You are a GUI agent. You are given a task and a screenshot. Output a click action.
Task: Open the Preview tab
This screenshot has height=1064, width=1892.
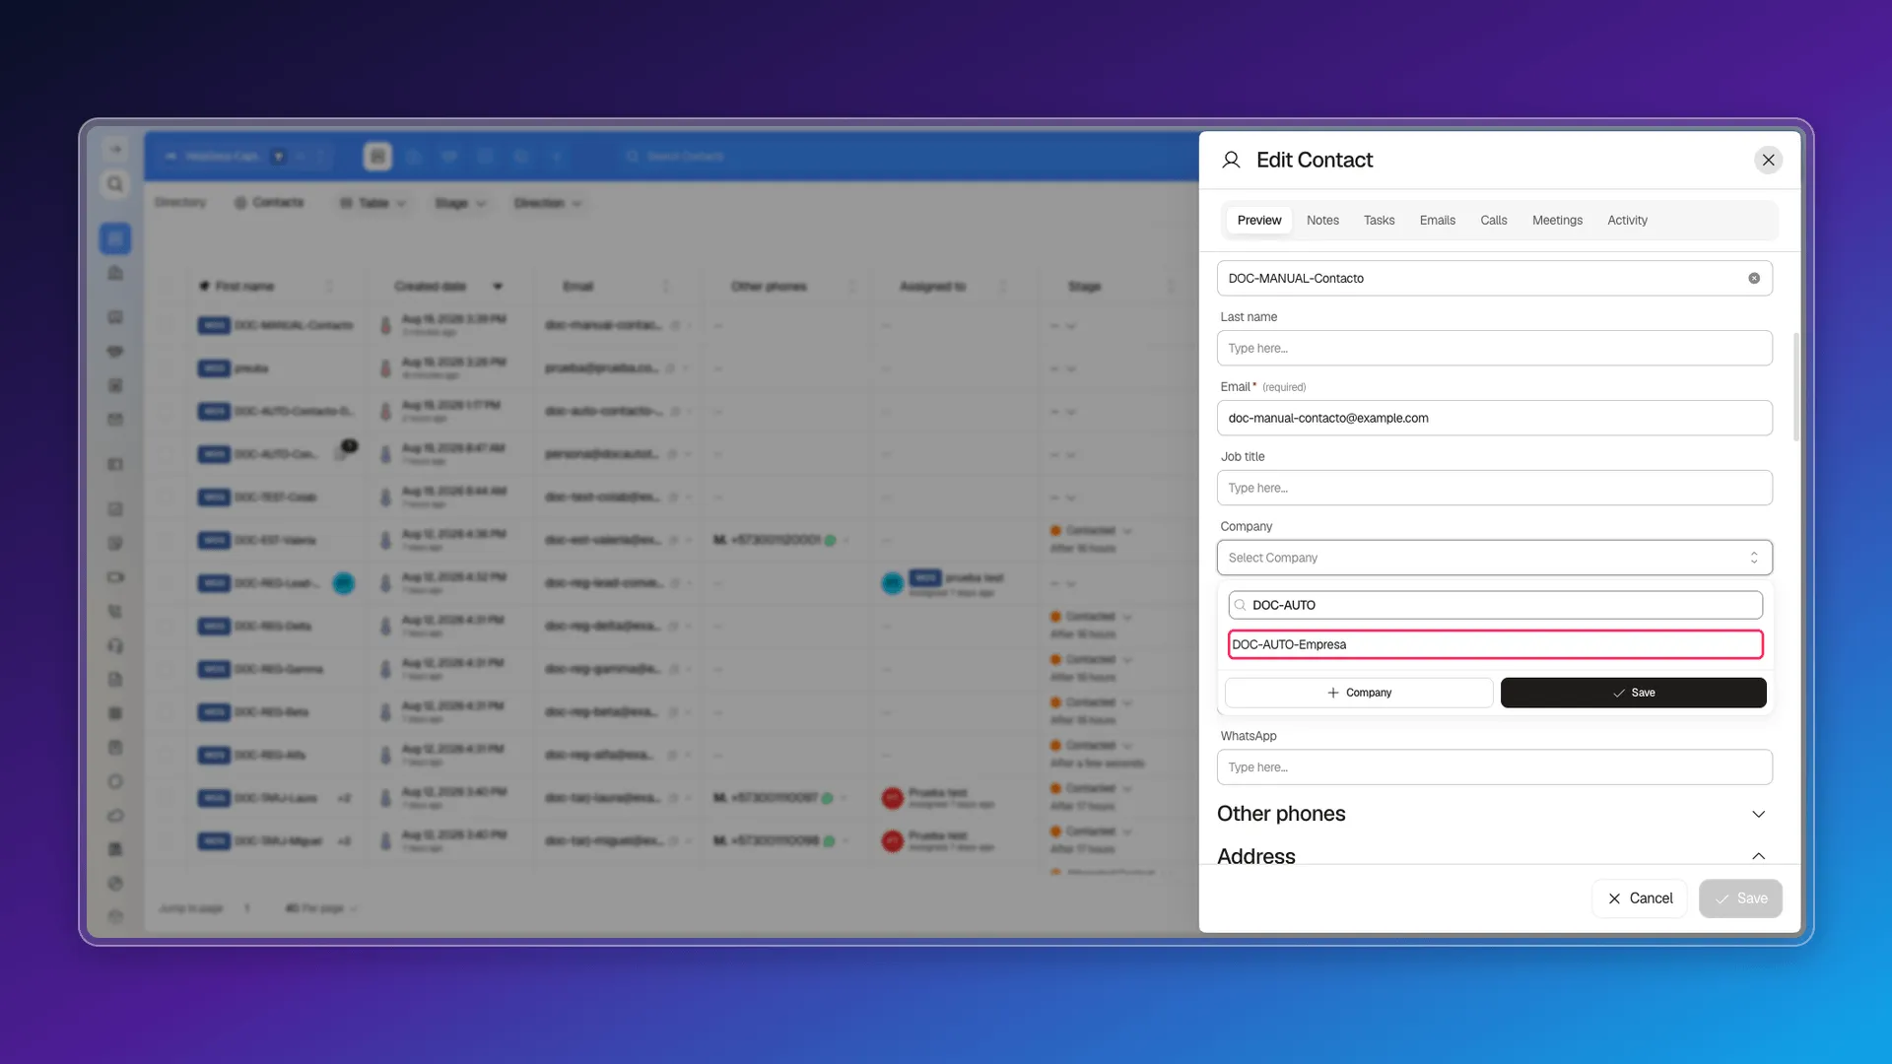coord(1259,221)
